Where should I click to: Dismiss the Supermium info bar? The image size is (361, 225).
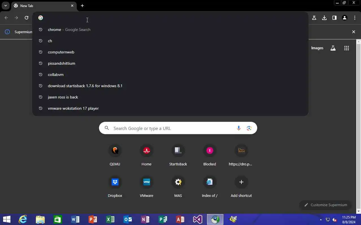[354, 32]
